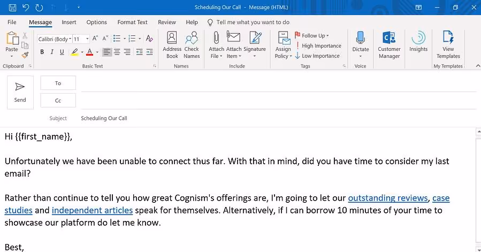Apply the red font color

coord(89,52)
